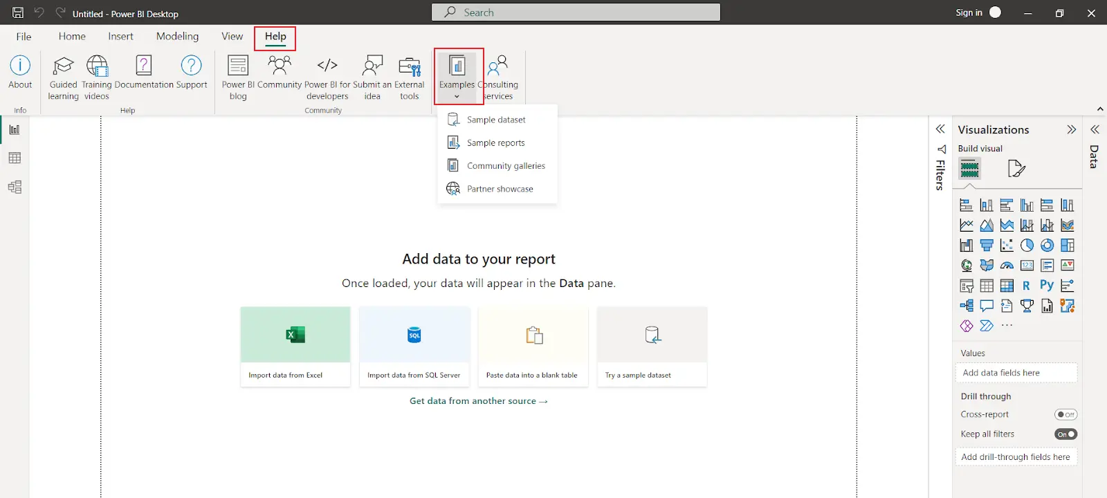Select the Matrix visual
1107x498 pixels.
click(x=1007, y=286)
